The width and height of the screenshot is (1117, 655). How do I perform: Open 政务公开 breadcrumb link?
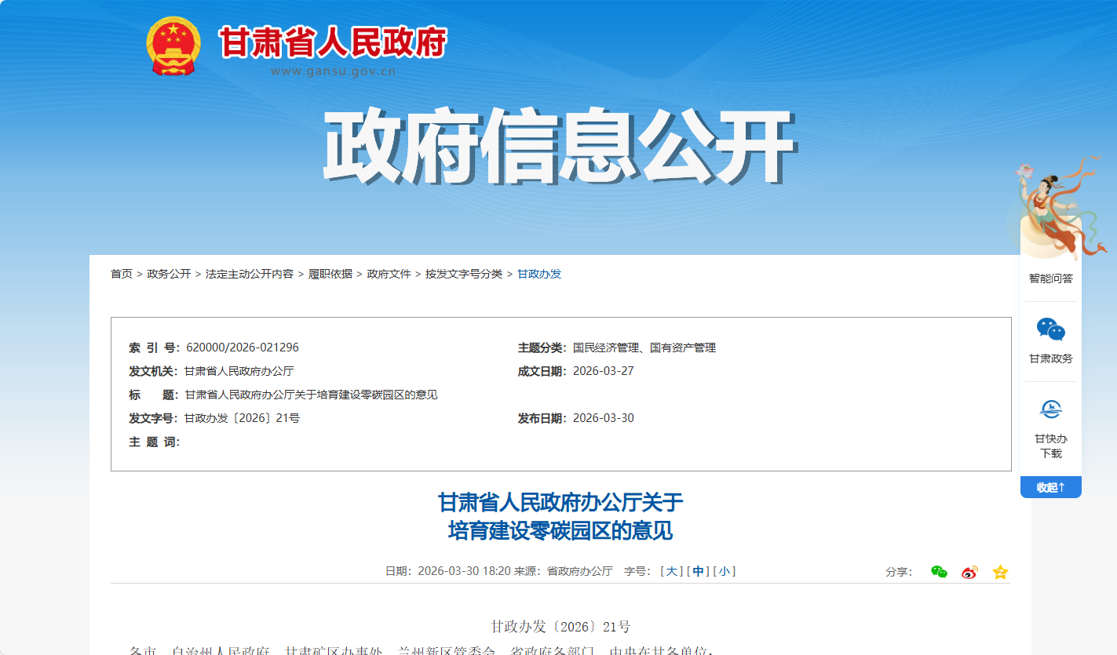tap(169, 274)
